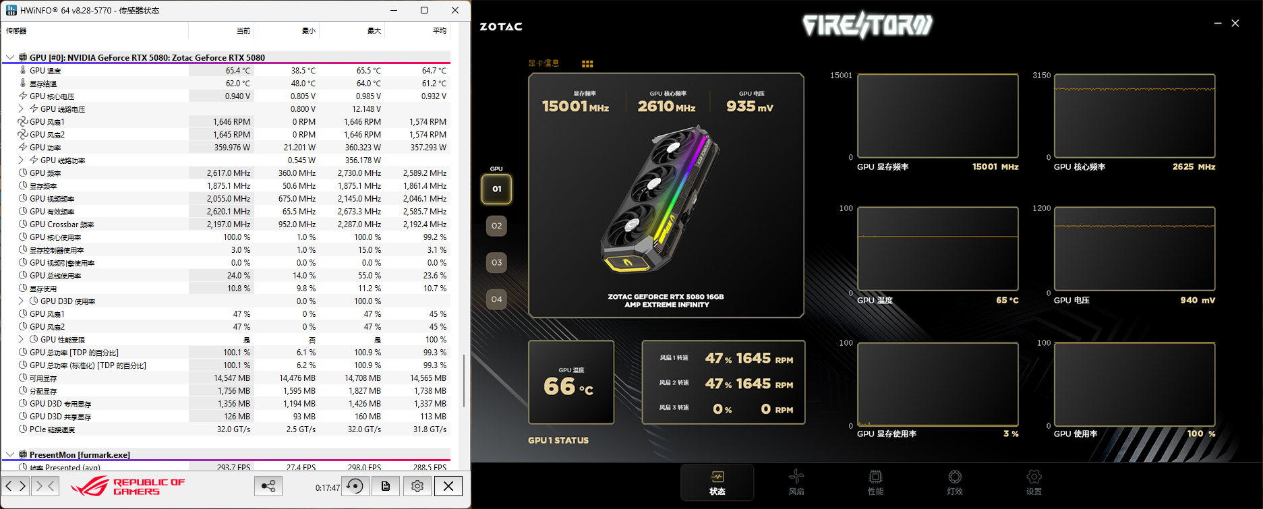Expand the GPU 性能受限 row
The width and height of the screenshot is (1263, 509).
point(21,339)
